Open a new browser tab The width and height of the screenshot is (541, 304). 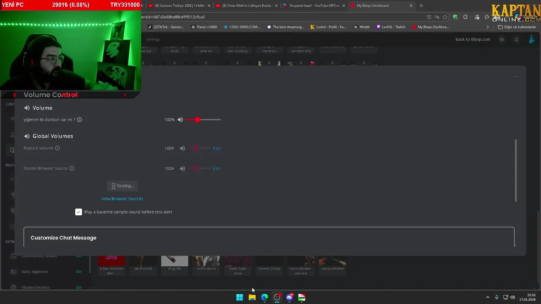pos(421,5)
